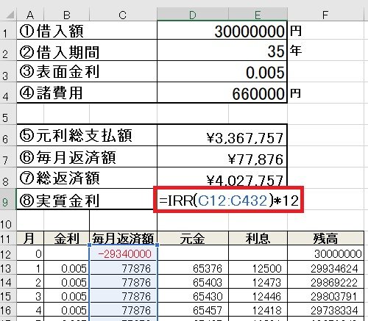Click the 65376 principal cell
Screen dimensions: 368x321
[x=193, y=268]
